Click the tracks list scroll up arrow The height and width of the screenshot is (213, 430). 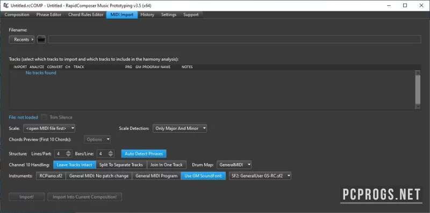click(x=418, y=73)
